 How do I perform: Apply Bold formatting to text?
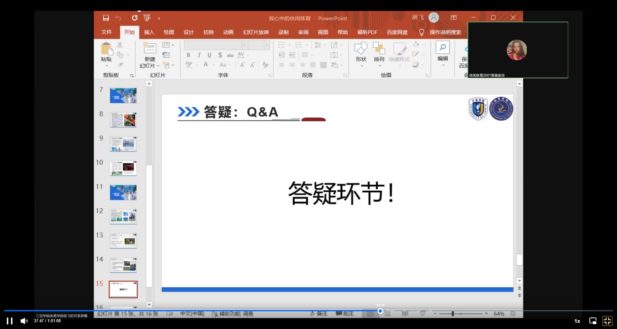coord(188,55)
